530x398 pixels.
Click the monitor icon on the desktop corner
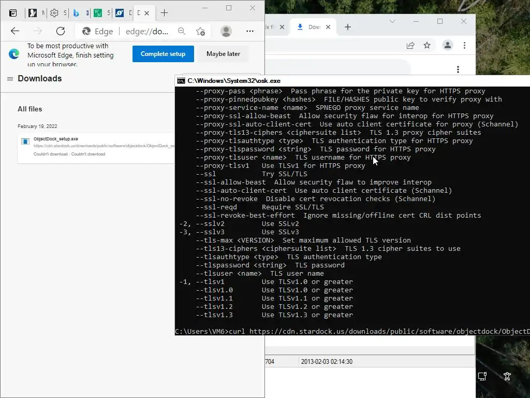pos(482,376)
